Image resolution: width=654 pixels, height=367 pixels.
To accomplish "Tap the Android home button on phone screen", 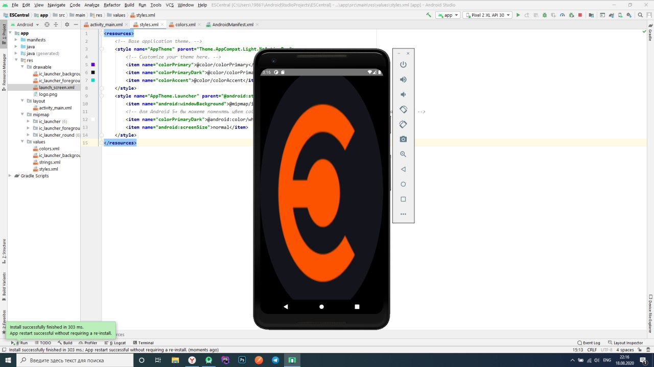I will pyautogui.click(x=321, y=307).
